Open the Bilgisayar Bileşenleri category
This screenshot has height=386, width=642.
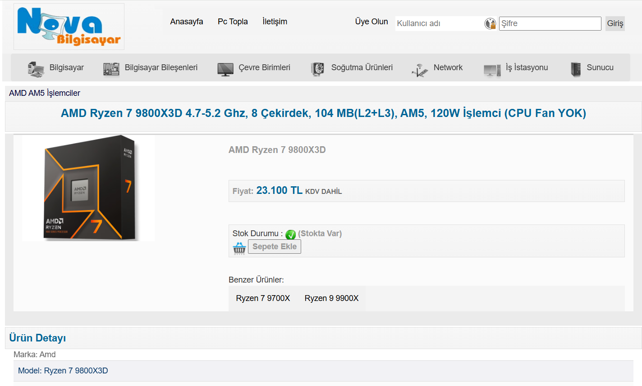click(x=161, y=67)
